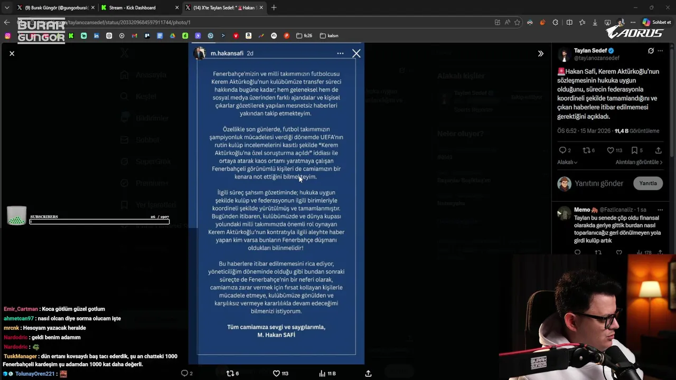The height and width of the screenshot is (380, 676).
Task: Focus the Yanıtını gönder reply field
Action: click(x=599, y=183)
